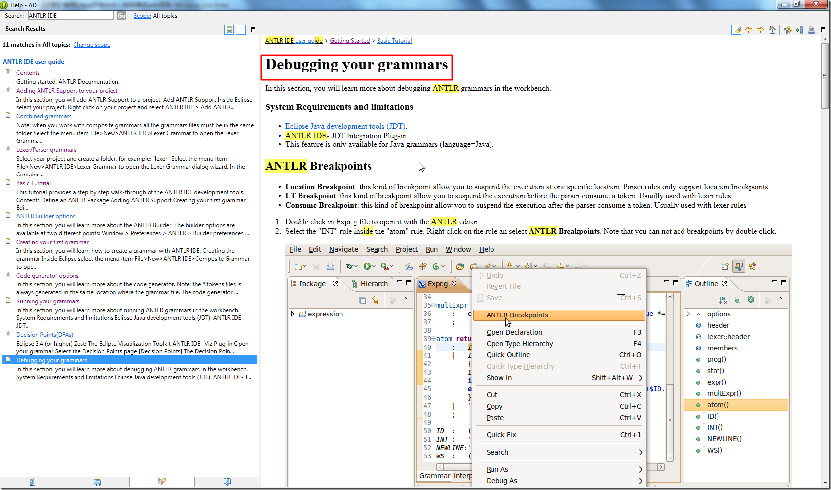The image size is (831, 490).
Task: Go back using the help toolbar's left arrow
Action: click(x=749, y=30)
